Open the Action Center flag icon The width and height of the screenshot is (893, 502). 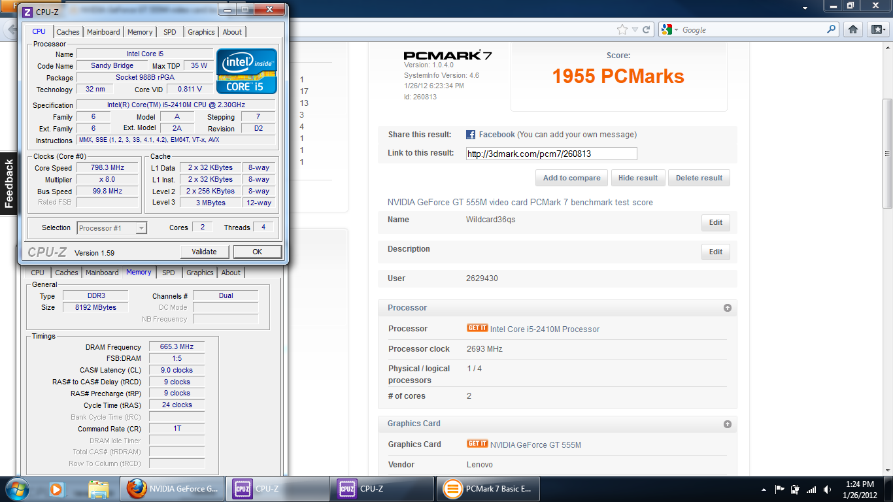780,489
